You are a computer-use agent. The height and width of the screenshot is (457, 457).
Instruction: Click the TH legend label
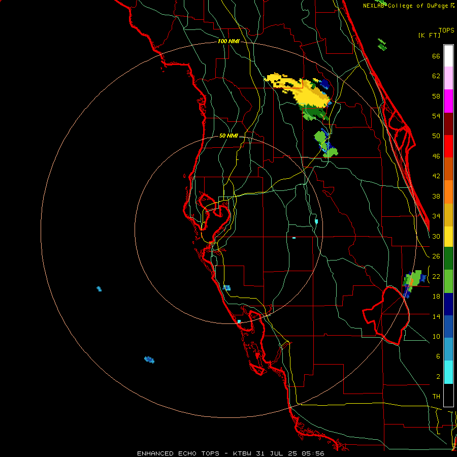[436, 397]
